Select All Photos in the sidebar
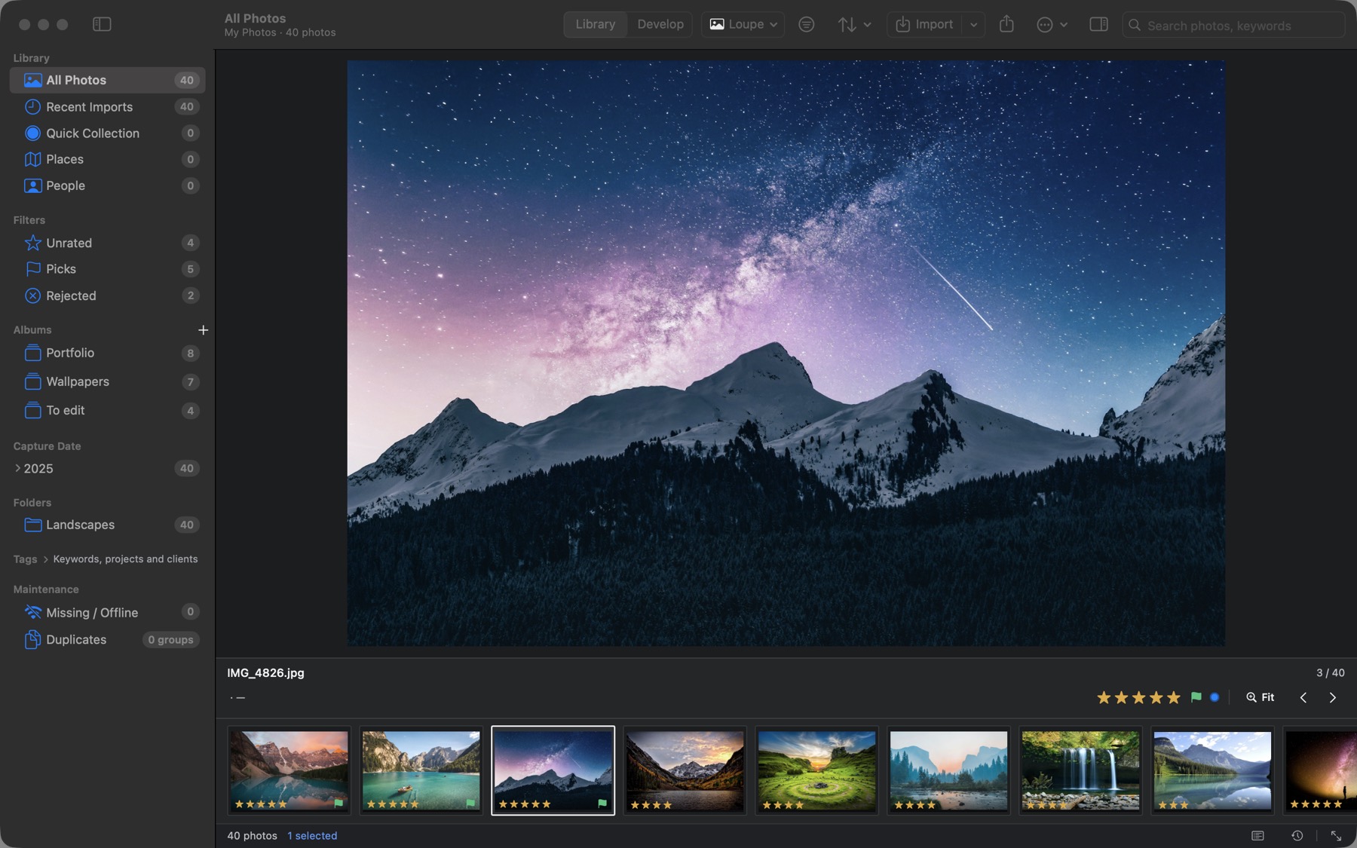1357x848 pixels. [107, 80]
